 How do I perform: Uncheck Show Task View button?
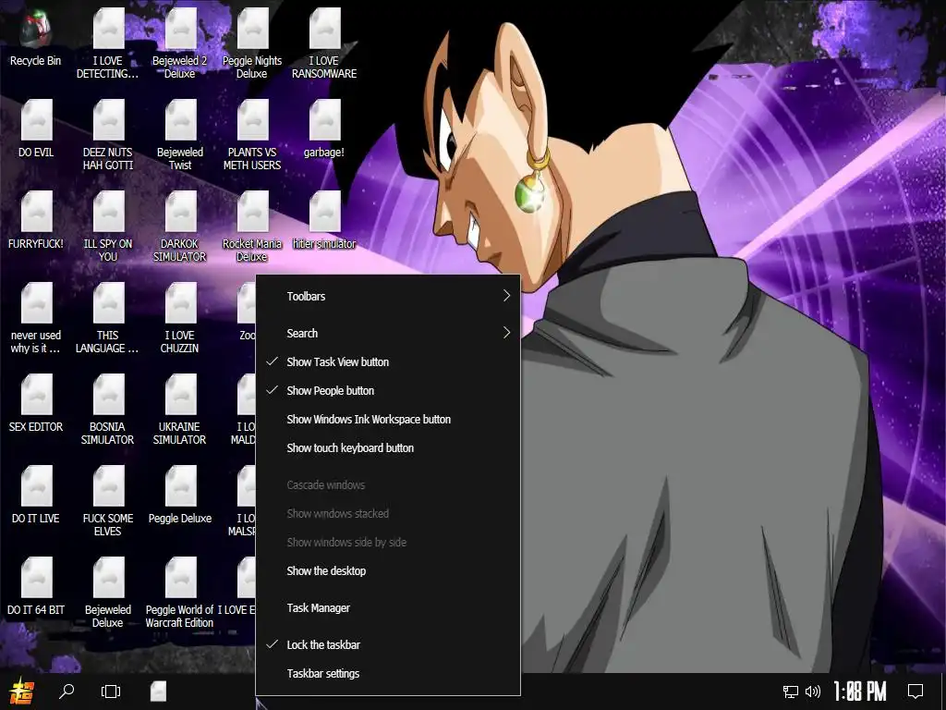387,361
